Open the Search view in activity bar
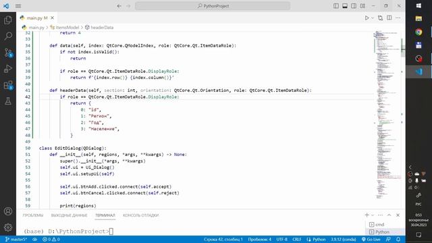432x243 pixels. coord(8,36)
